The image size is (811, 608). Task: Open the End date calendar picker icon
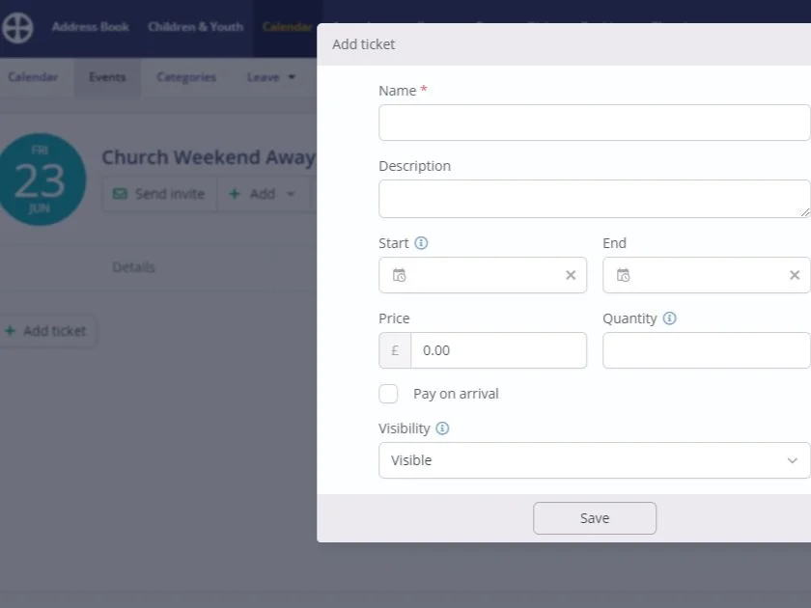(624, 275)
